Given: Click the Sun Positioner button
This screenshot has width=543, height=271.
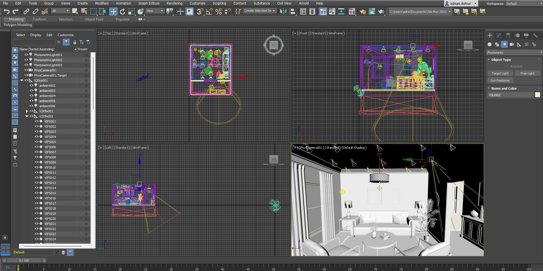Looking at the screenshot, I should (x=500, y=80).
